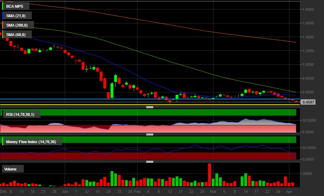Click the 1.2000 price axis label
The height and width of the screenshot is (196, 324).
[308, 51]
